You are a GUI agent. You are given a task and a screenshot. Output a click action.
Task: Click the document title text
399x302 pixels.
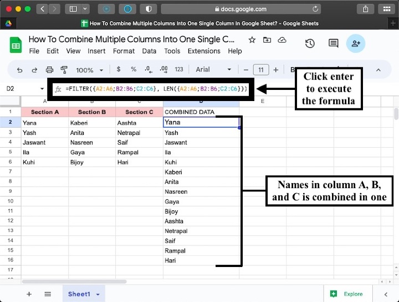tap(131, 39)
